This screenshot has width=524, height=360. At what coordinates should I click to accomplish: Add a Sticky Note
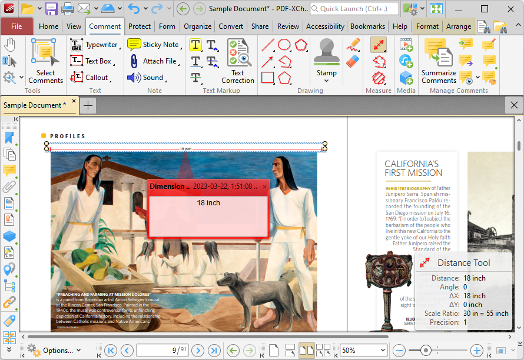[x=154, y=45]
